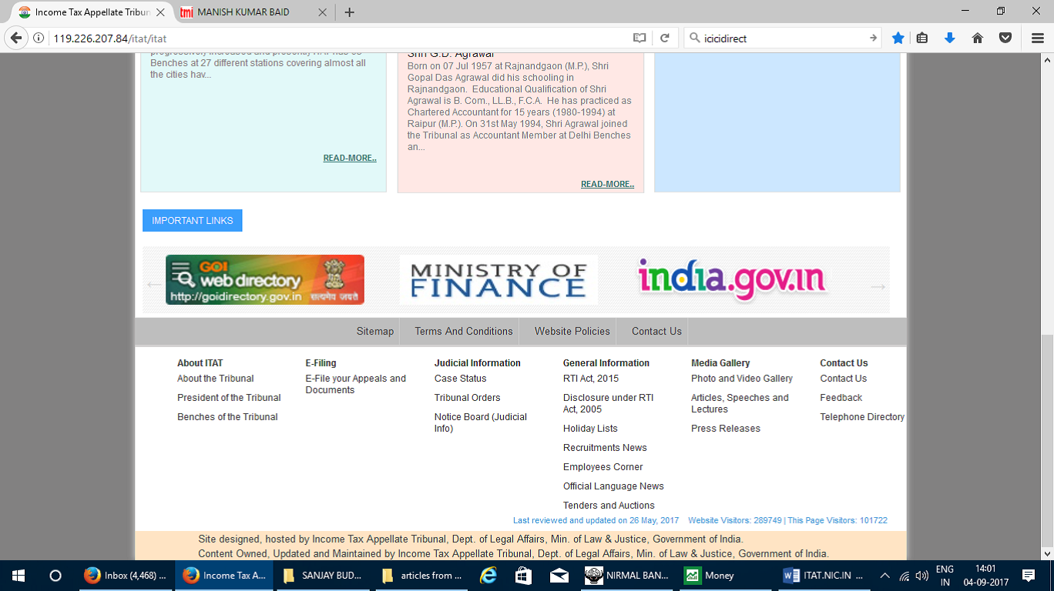This screenshot has width=1054, height=591.
Task: Click Firefox back arrow button
Action: point(16,38)
